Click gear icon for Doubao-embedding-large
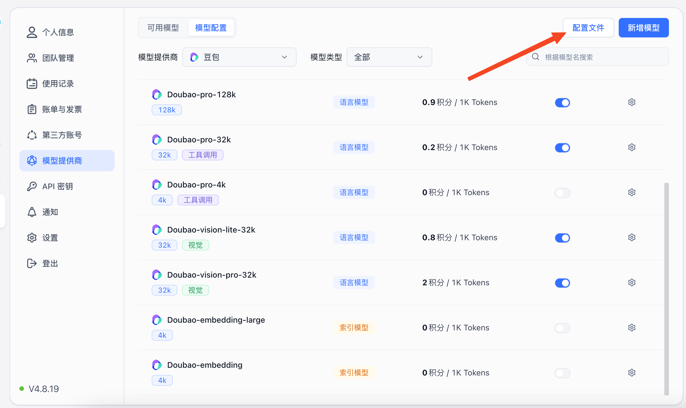 (632, 328)
